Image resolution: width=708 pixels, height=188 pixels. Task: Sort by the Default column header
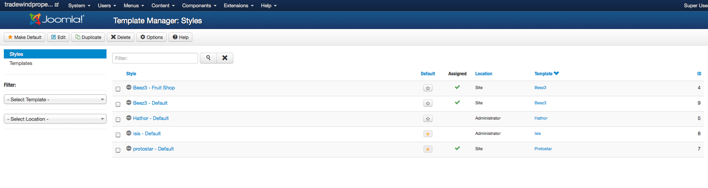[x=428, y=74]
